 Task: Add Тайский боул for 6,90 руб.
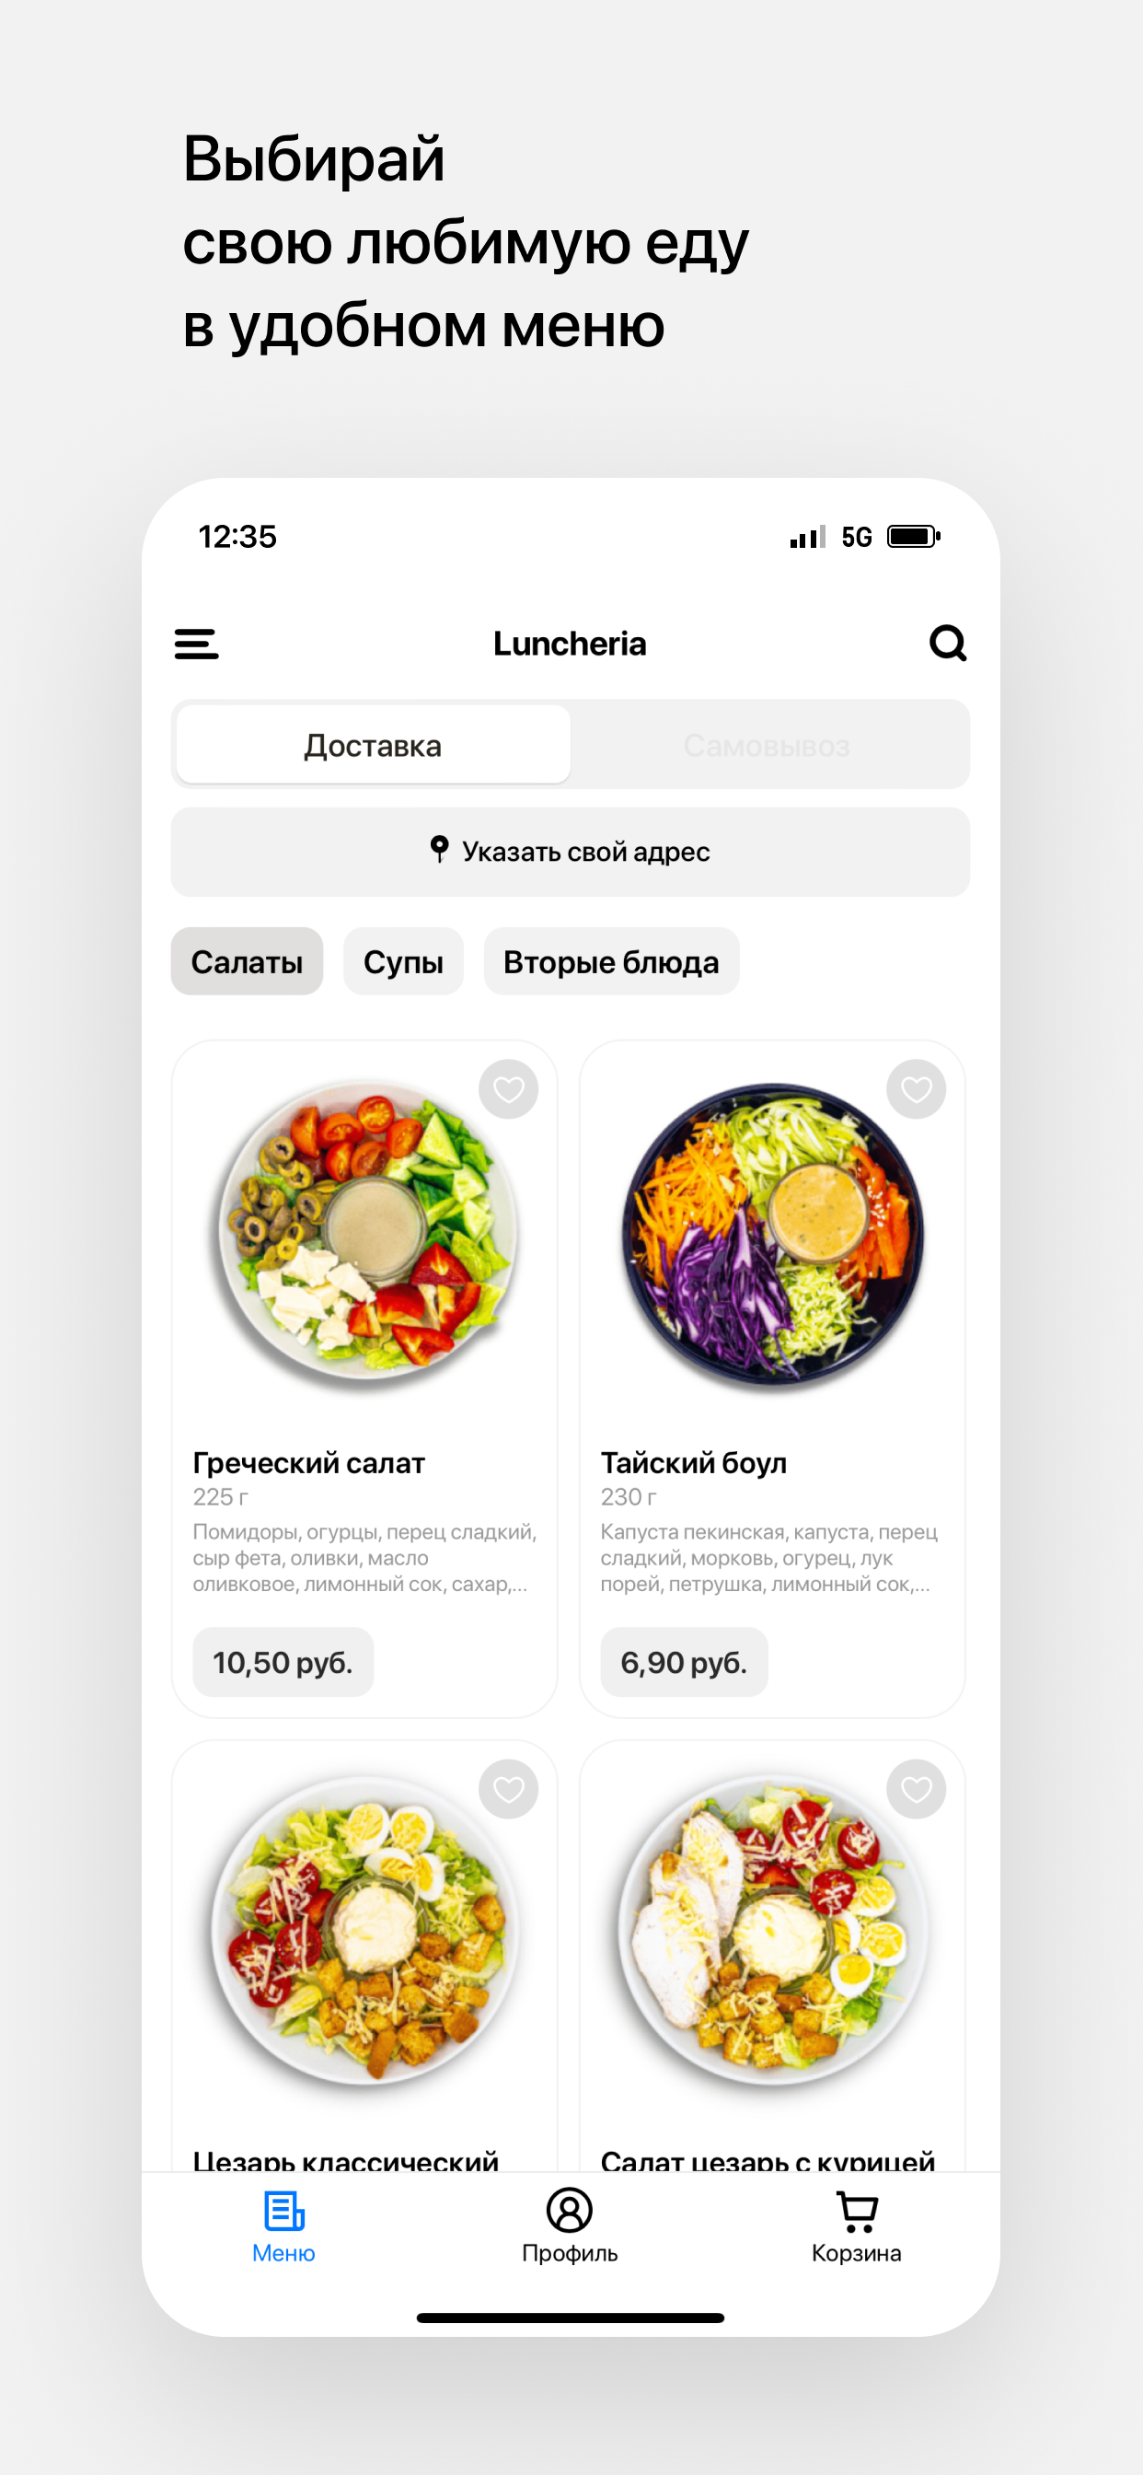tap(684, 1661)
